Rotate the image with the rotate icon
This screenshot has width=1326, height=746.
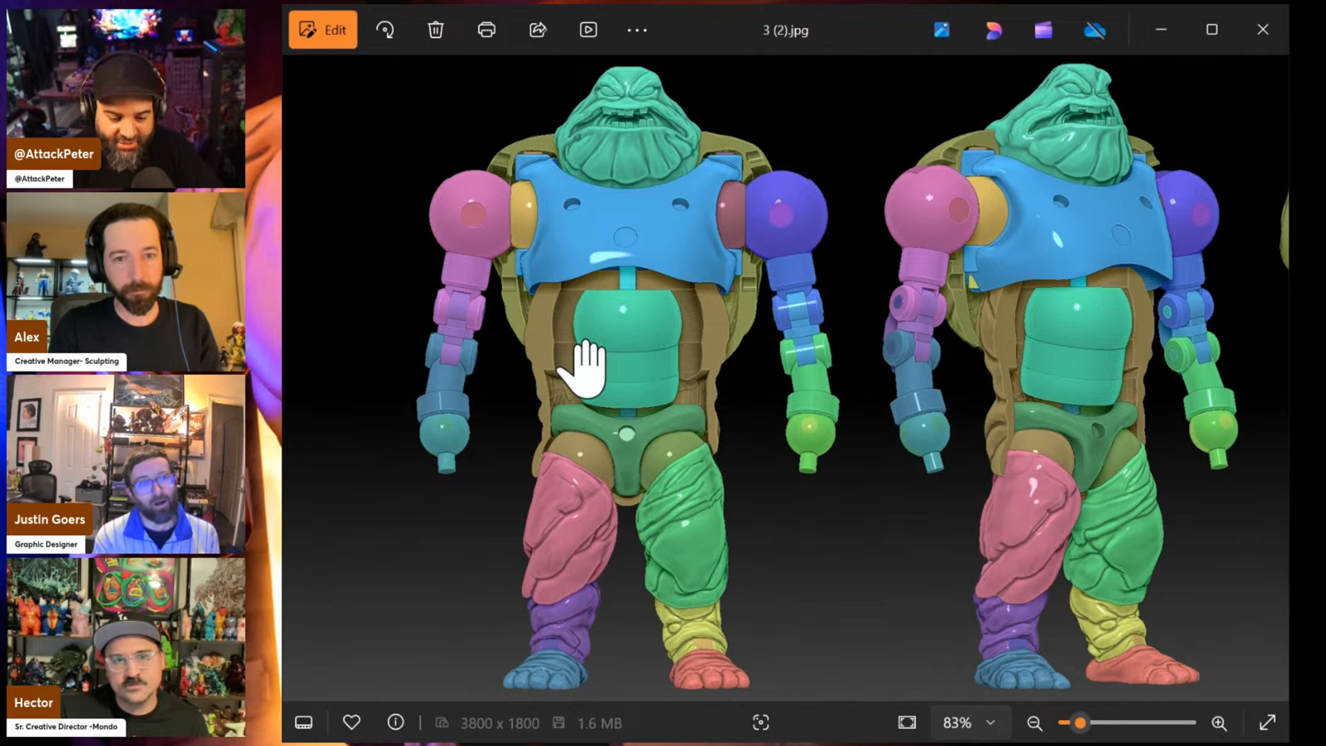[385, 30]
